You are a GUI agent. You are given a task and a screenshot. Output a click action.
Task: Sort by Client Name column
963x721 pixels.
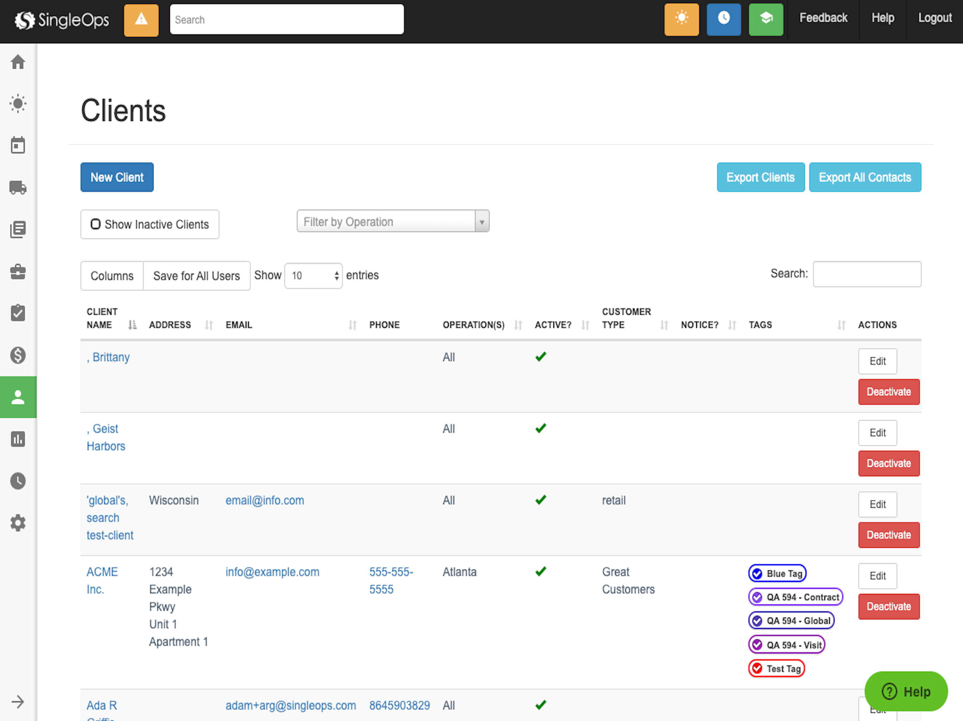coord(111,319)
